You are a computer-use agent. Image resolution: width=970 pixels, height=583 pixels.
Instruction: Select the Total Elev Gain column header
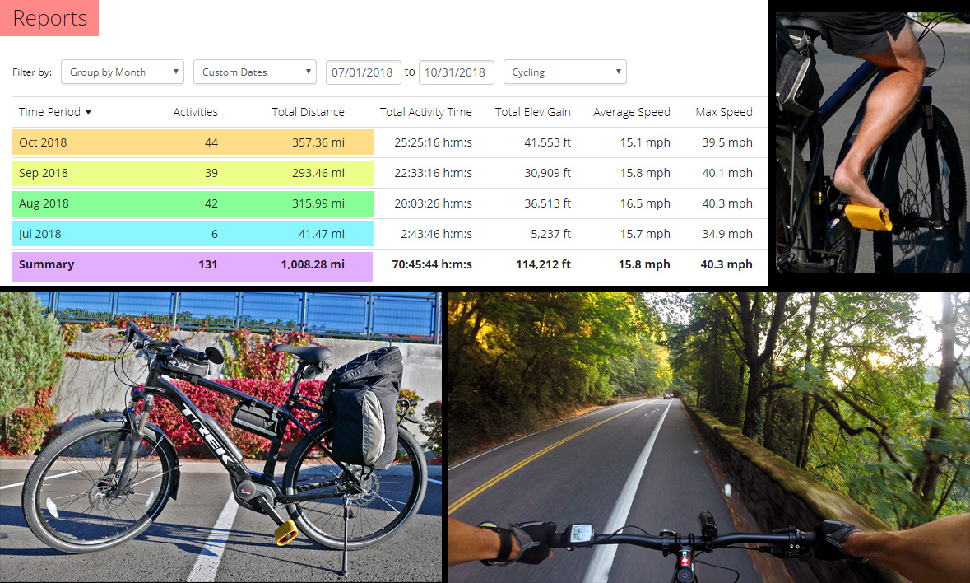click(x=532, y=112)
